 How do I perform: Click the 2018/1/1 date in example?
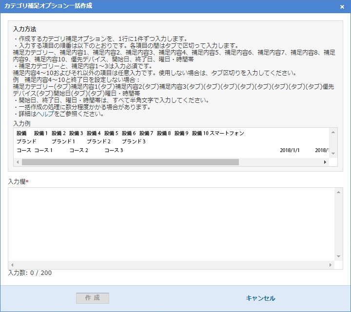pos(290,150)
